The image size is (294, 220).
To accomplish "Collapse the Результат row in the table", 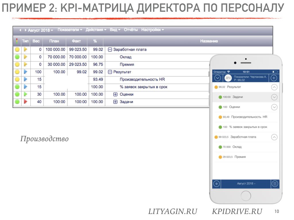I will pyautogui.click(x=110, y=72).
